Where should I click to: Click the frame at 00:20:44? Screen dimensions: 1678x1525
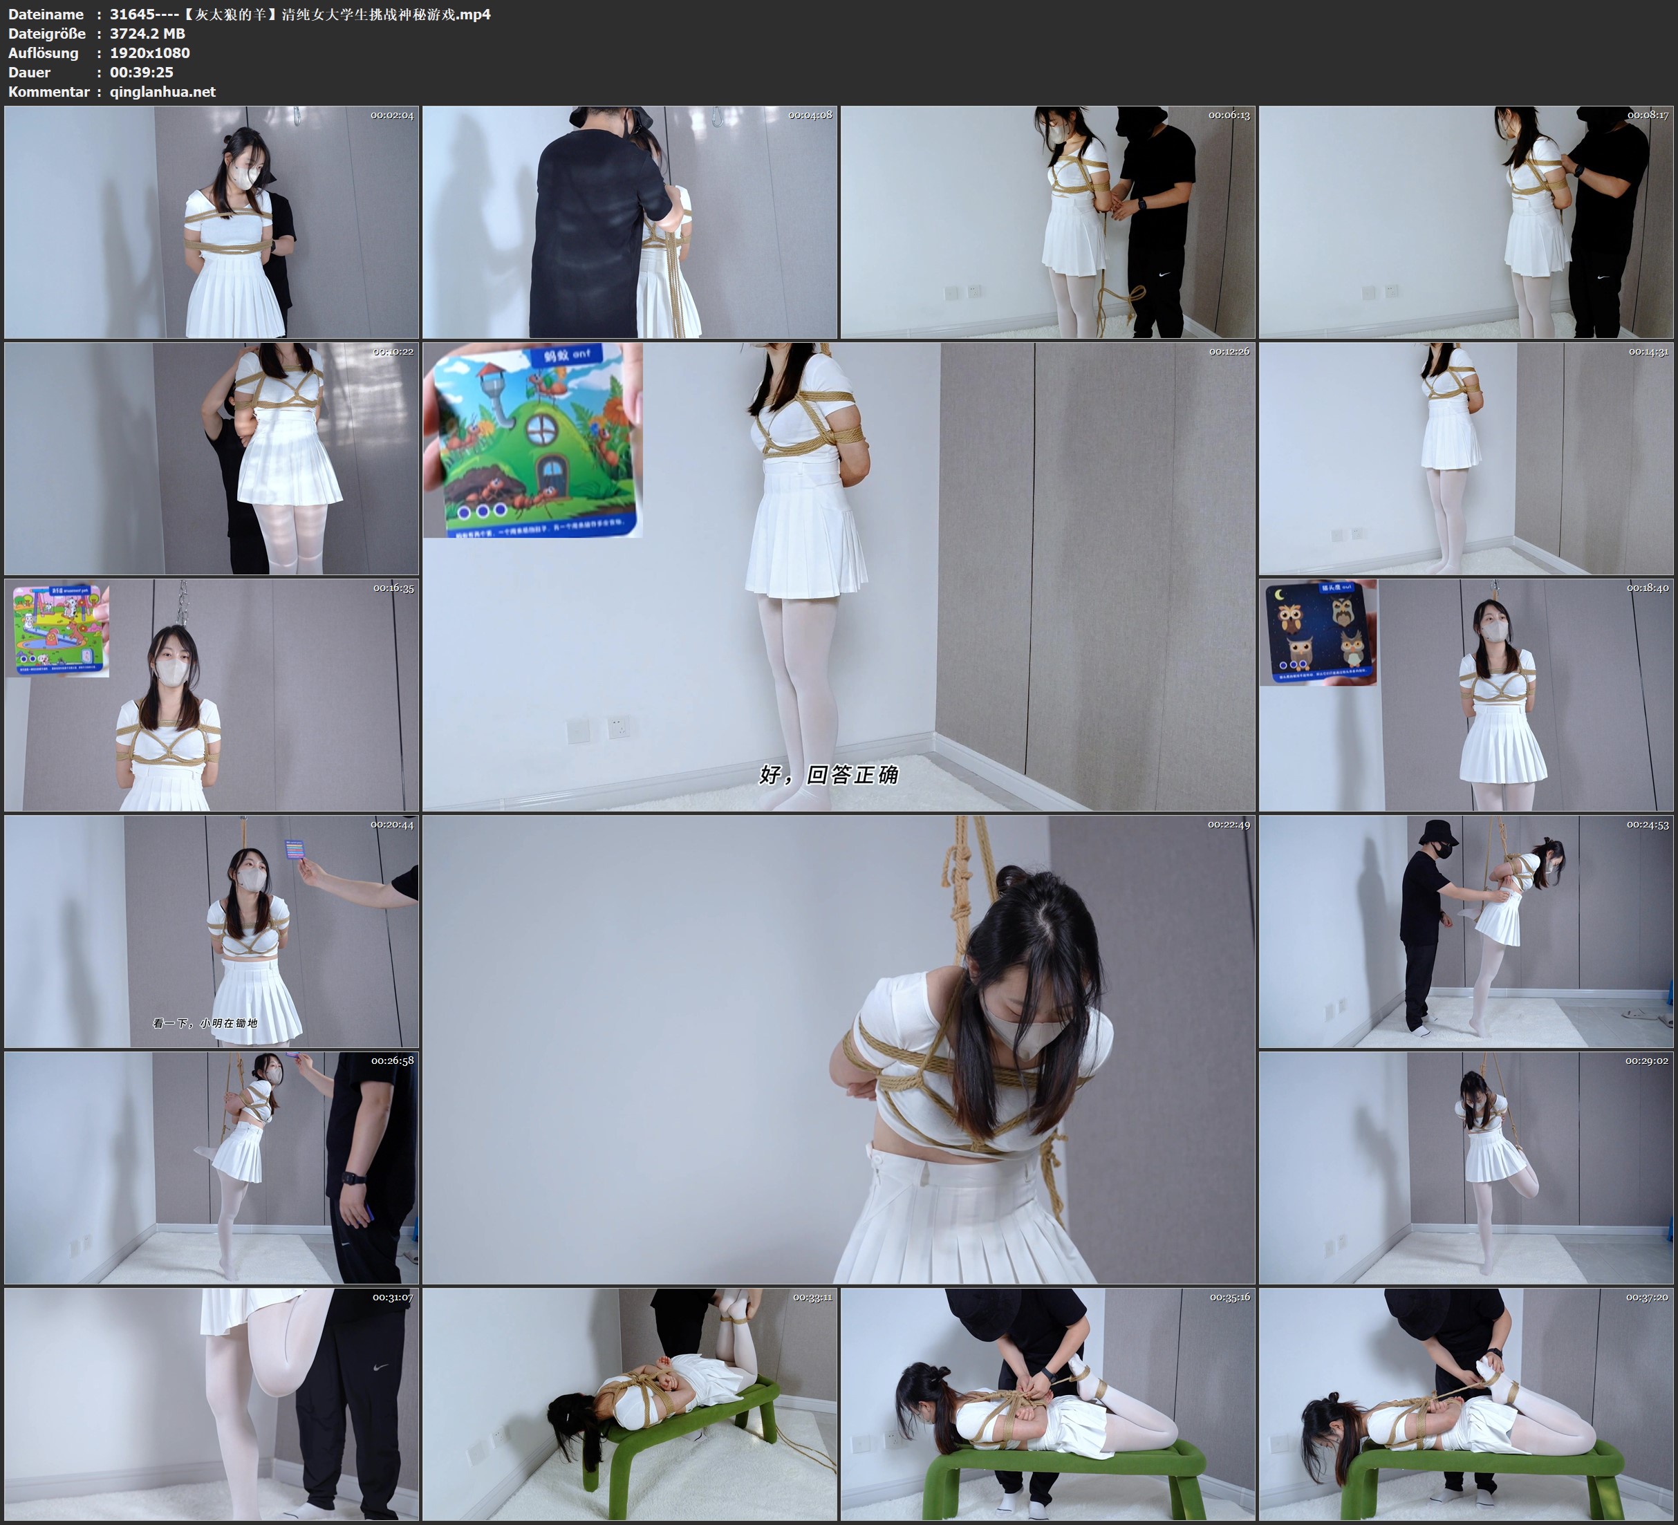pos(212,931)
